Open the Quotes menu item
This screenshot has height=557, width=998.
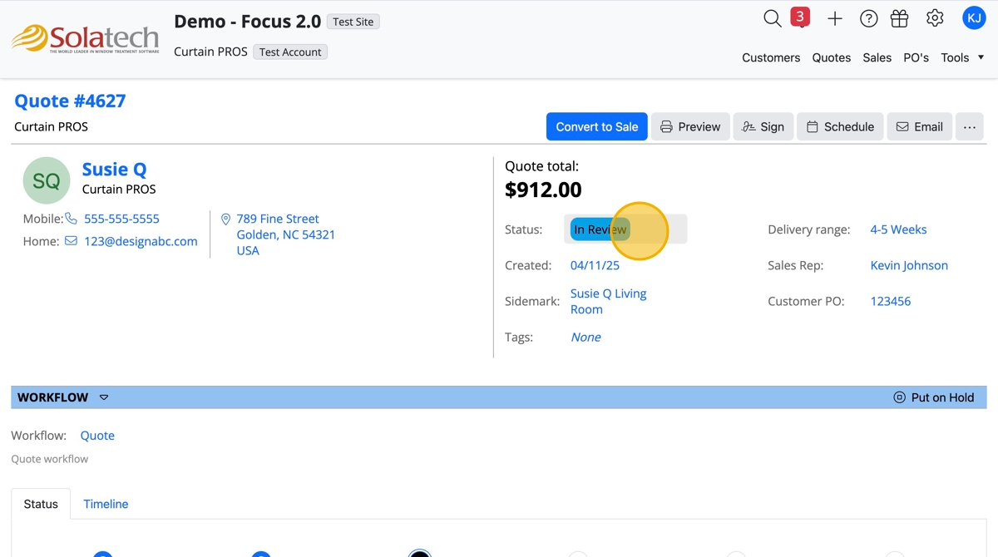pos(832,57)
